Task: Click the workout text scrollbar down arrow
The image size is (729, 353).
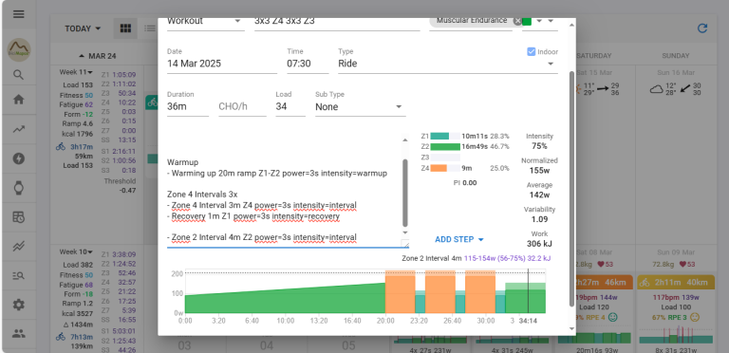Action: [404, 232]
